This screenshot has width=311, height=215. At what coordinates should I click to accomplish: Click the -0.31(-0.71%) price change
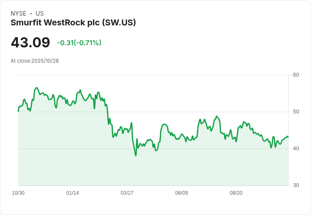pos(79,43)
